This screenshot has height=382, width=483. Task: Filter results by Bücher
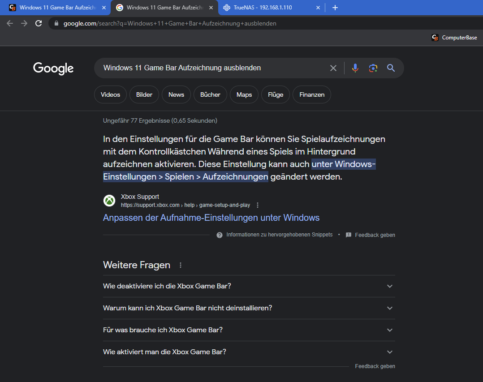pyautogui.click(x=210, y=94)
